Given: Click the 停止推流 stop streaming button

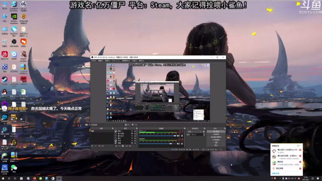Looking at the screenshot, I should pos(216,132).
